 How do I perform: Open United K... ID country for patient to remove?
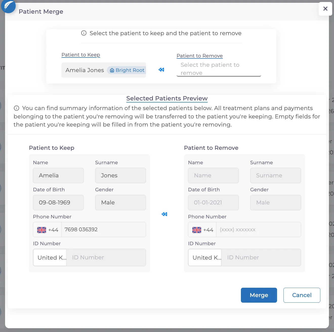[x=205, y=257]
